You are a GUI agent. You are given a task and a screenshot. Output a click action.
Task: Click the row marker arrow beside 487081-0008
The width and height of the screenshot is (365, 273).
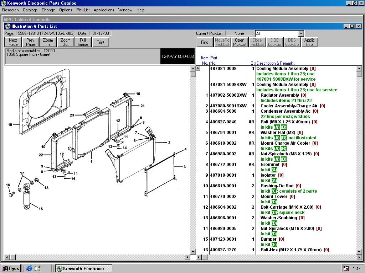click(198, 69)
